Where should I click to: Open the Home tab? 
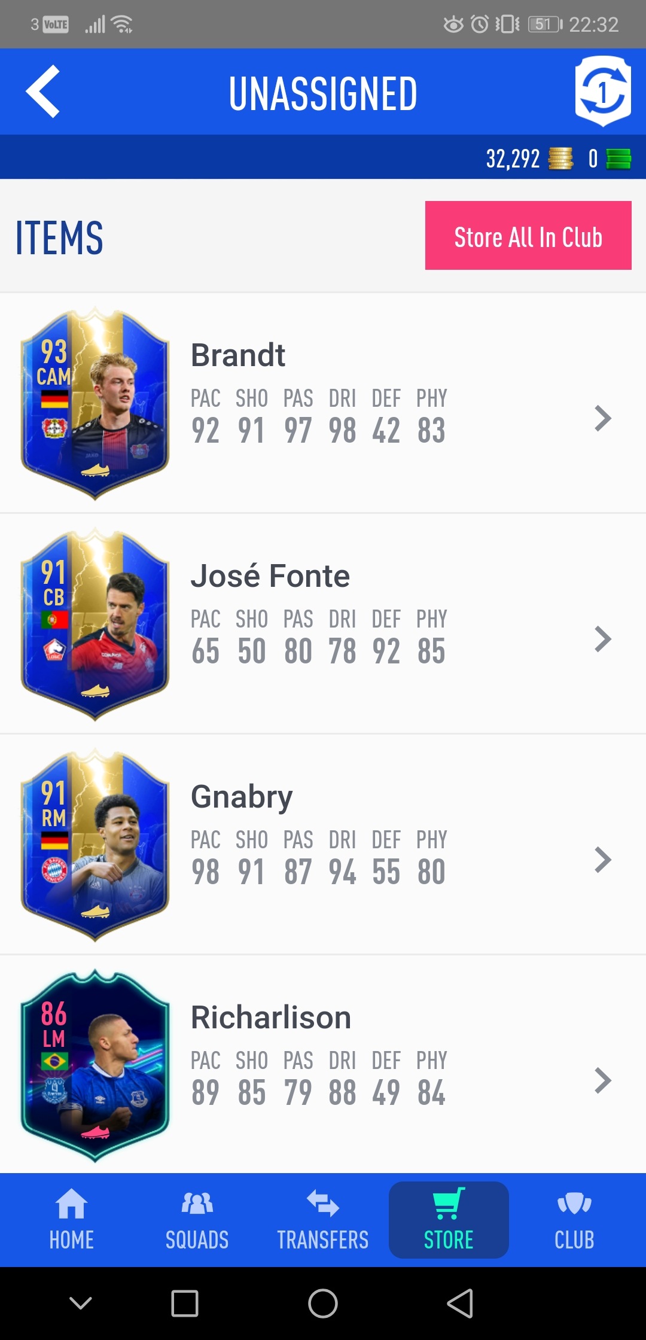72,1220
